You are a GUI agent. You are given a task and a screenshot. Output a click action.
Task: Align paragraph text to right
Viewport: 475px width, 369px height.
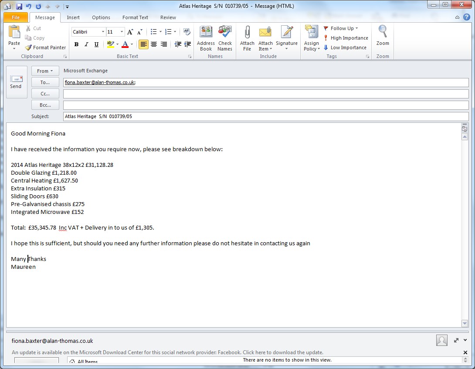point(163,44)
